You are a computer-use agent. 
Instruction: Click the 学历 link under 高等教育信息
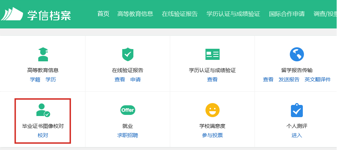51,79
